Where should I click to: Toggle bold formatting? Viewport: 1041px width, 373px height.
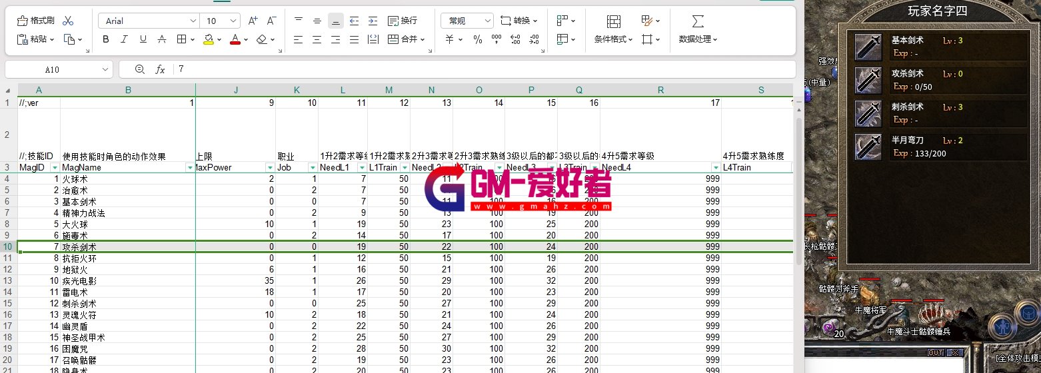(106, 39)
